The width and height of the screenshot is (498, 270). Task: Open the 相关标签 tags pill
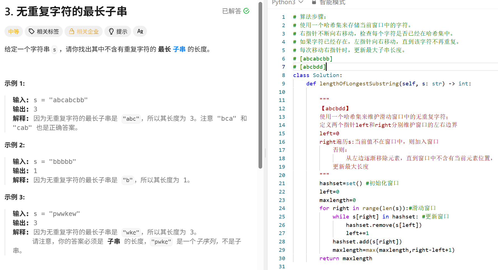point(44,31)
